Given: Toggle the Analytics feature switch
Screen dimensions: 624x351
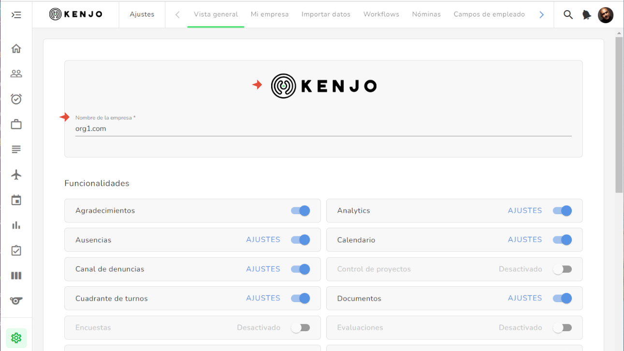Looking at the screenshot, I should click(562, 211).
